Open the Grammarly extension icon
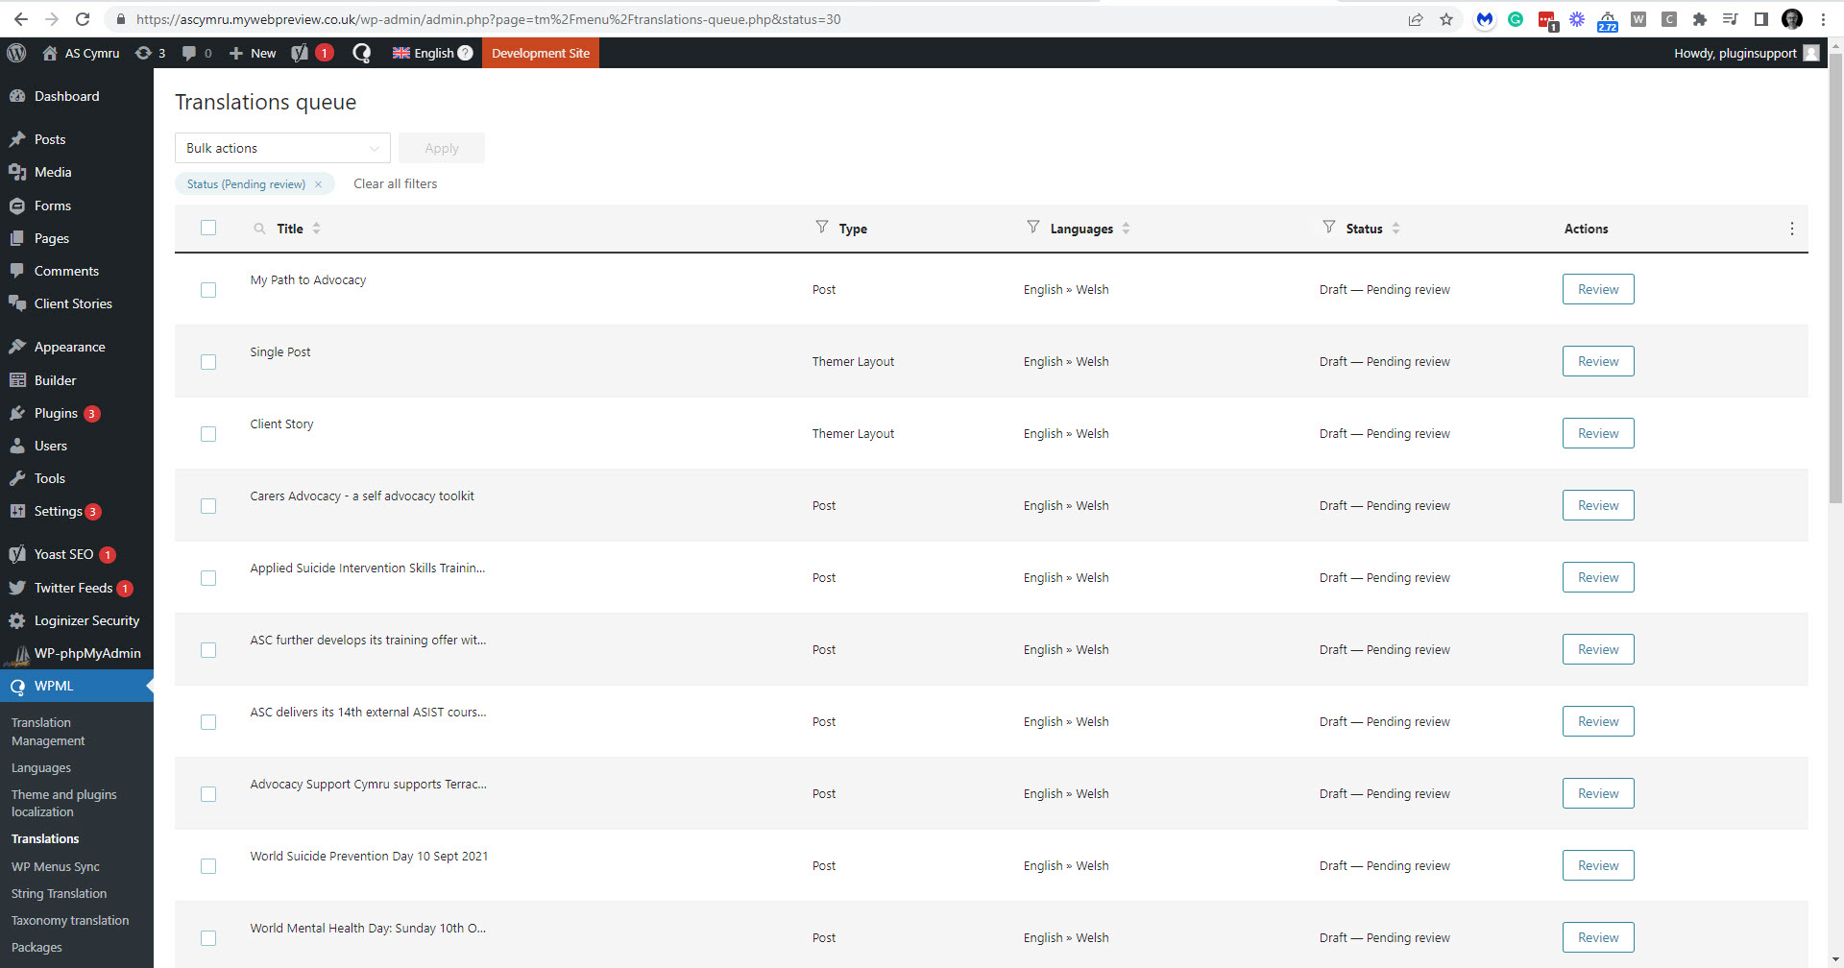The width and height of the screenshot is (1844, 968). point(1516,19)
